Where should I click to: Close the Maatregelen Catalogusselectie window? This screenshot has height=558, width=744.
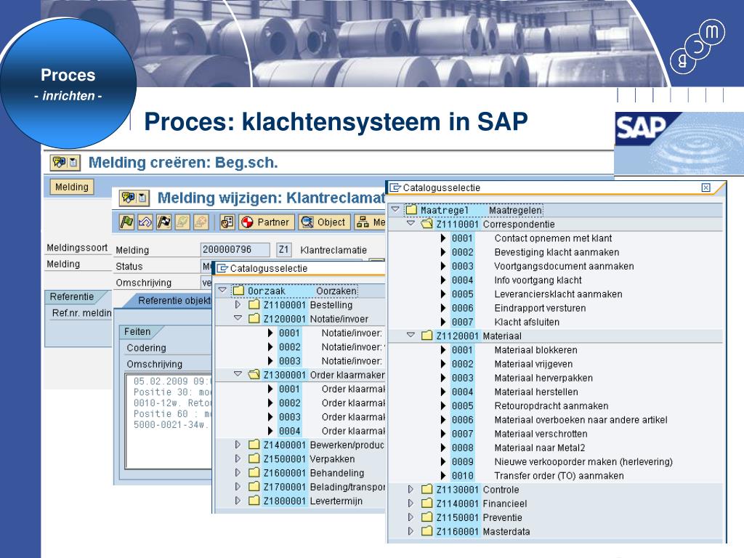(706, 188)
